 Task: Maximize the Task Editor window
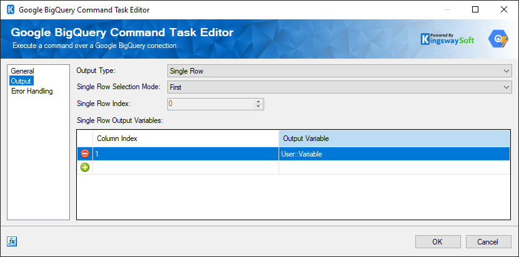[x=475, y=9]
